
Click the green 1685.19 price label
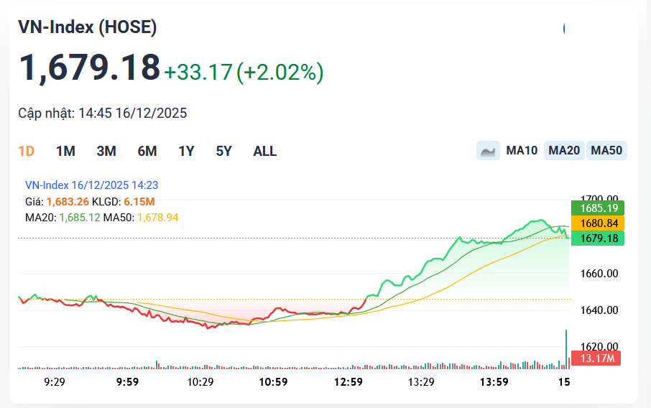click(598, 208)
